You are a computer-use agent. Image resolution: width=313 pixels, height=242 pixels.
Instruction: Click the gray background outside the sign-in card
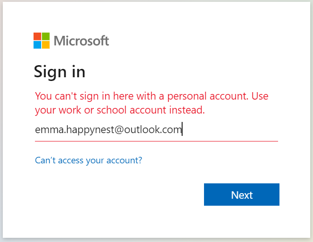[312, 120]
